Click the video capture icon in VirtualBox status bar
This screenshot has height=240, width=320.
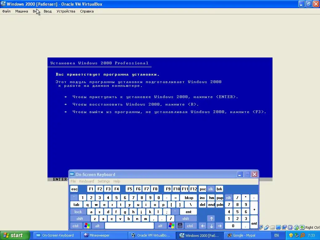point(284,227)
